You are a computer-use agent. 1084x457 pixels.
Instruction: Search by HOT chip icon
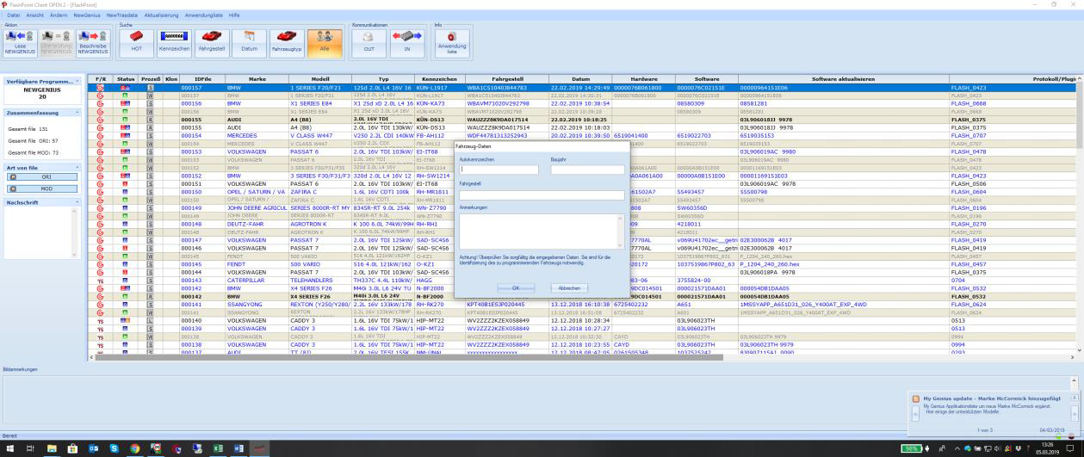click(x=136, y=43)
